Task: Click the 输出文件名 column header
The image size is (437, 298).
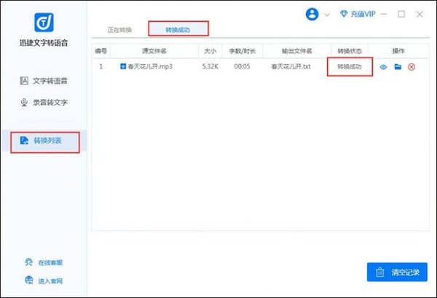Action: pos(297,51)
